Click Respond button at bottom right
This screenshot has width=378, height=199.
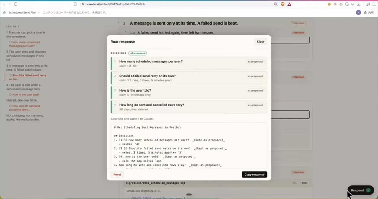(361, 190)
